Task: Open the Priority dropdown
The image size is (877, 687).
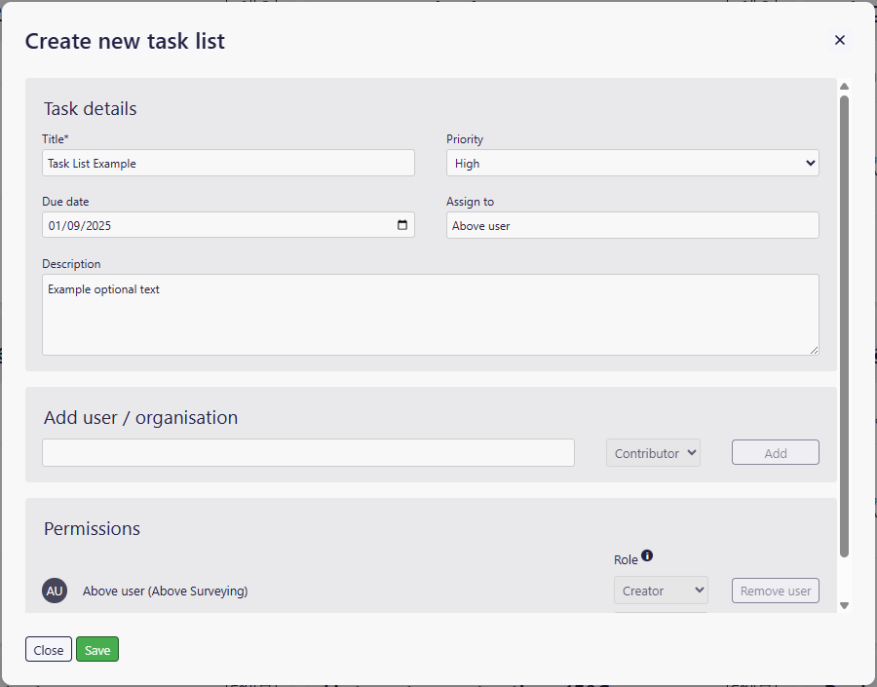Action: tap(632, 163)
